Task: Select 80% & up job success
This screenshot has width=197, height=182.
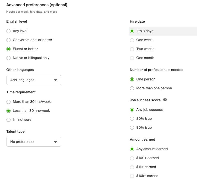Action: (x=132, y=119)
